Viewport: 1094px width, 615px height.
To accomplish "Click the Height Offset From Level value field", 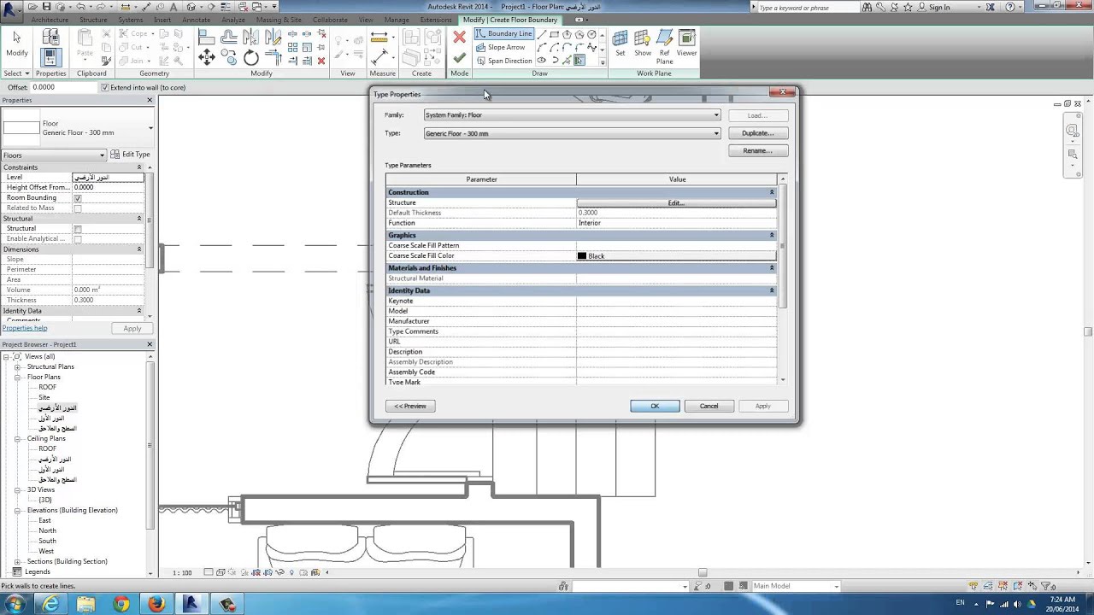I will (x=108, y=188).
